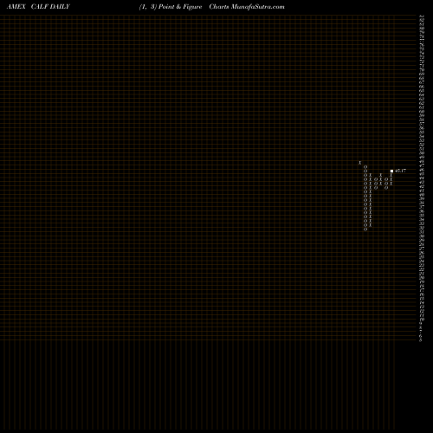Select the 45.17 price label

click(x=400, y=171)
